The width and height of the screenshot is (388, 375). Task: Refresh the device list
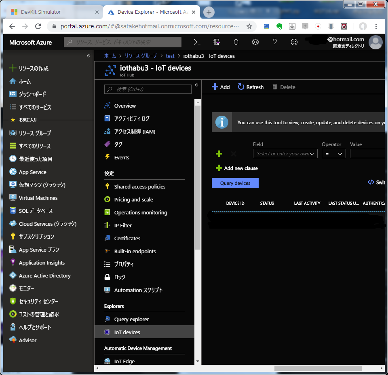251,87
